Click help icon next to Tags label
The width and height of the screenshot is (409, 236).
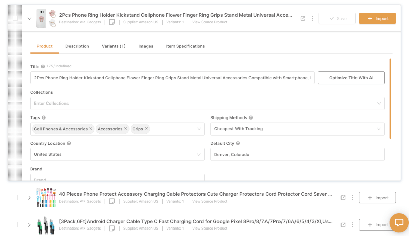point(44,118)
